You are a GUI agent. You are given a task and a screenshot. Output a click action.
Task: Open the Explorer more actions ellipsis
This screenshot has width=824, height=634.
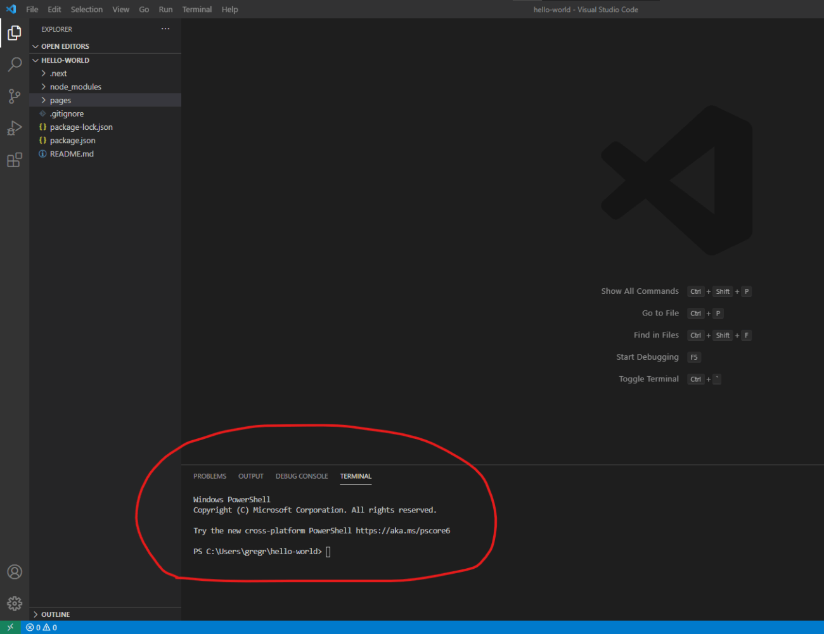165,29
